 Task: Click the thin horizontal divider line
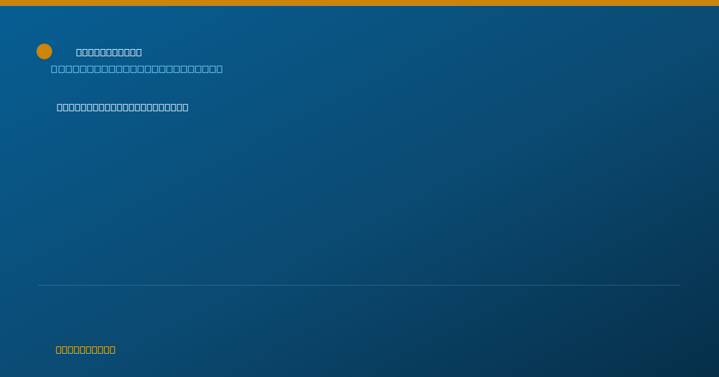(359, 285)
